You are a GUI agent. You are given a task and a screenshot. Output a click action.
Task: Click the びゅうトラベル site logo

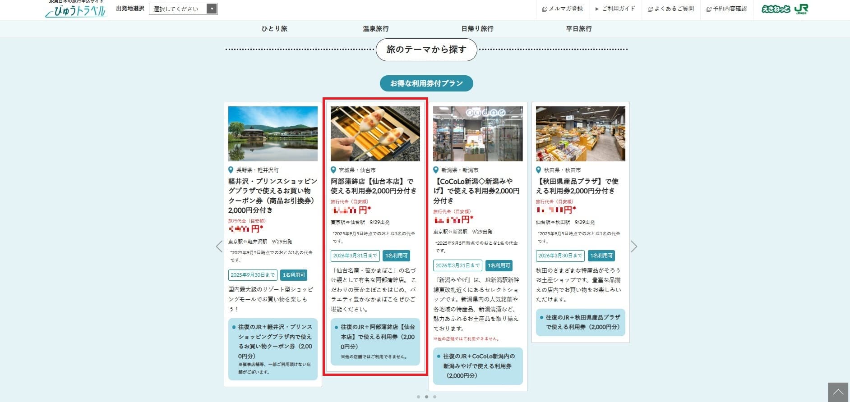point(76,10)
